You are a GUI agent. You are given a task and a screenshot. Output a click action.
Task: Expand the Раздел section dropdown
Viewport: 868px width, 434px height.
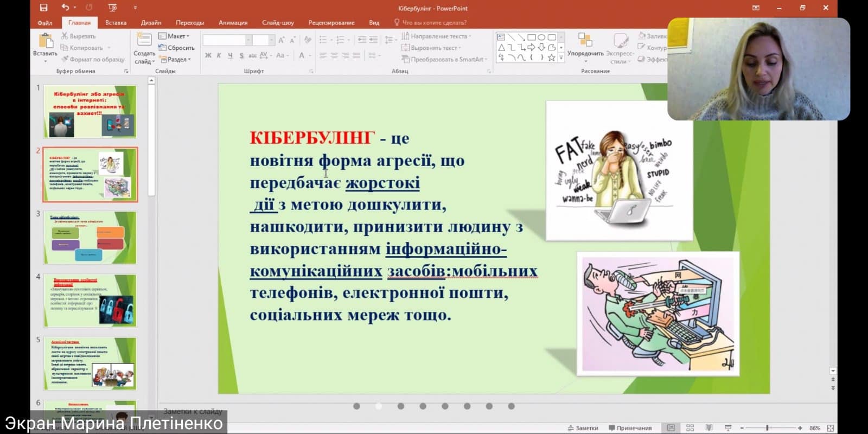click(x=175, y=59)
